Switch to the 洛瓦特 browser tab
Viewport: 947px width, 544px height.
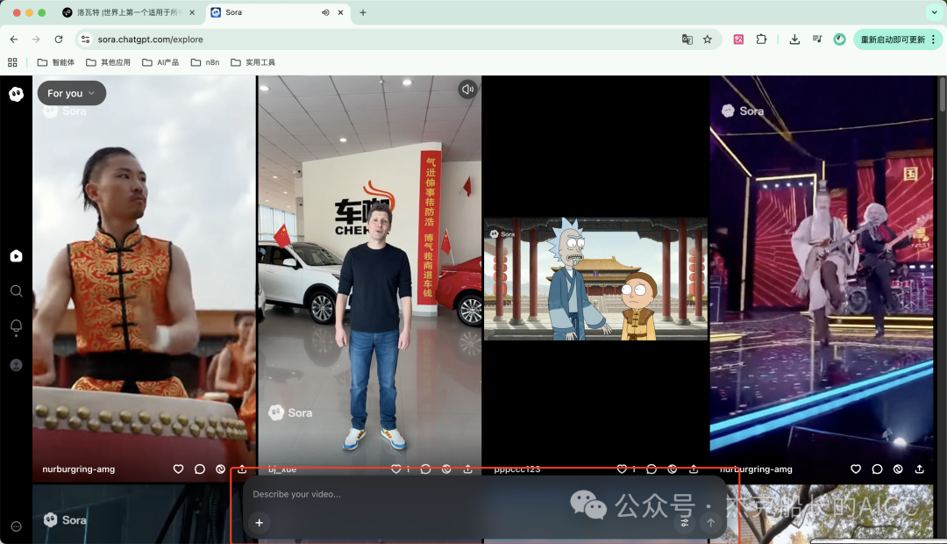coord(129,12)
